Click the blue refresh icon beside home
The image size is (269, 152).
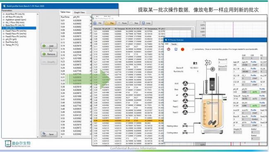coord(176,49)
